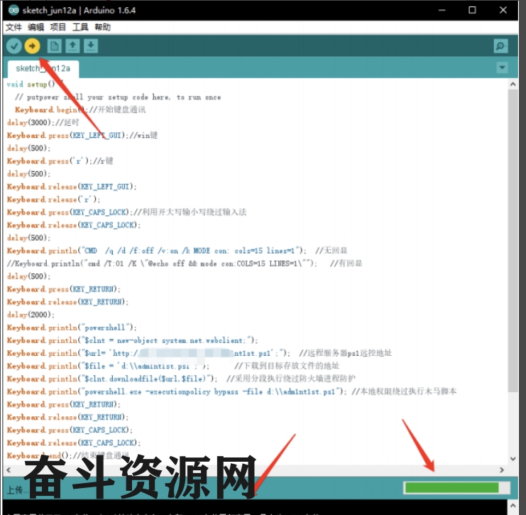
Task: Click the 'Keyboard.println("powershell")' line
Action: coord(72,327)
